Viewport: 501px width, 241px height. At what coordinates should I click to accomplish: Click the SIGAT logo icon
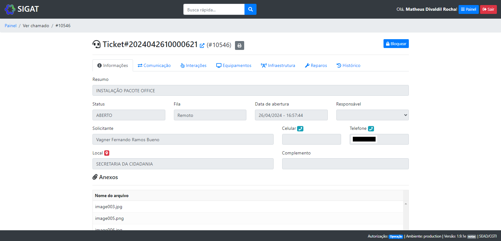(x=10, y=9)
